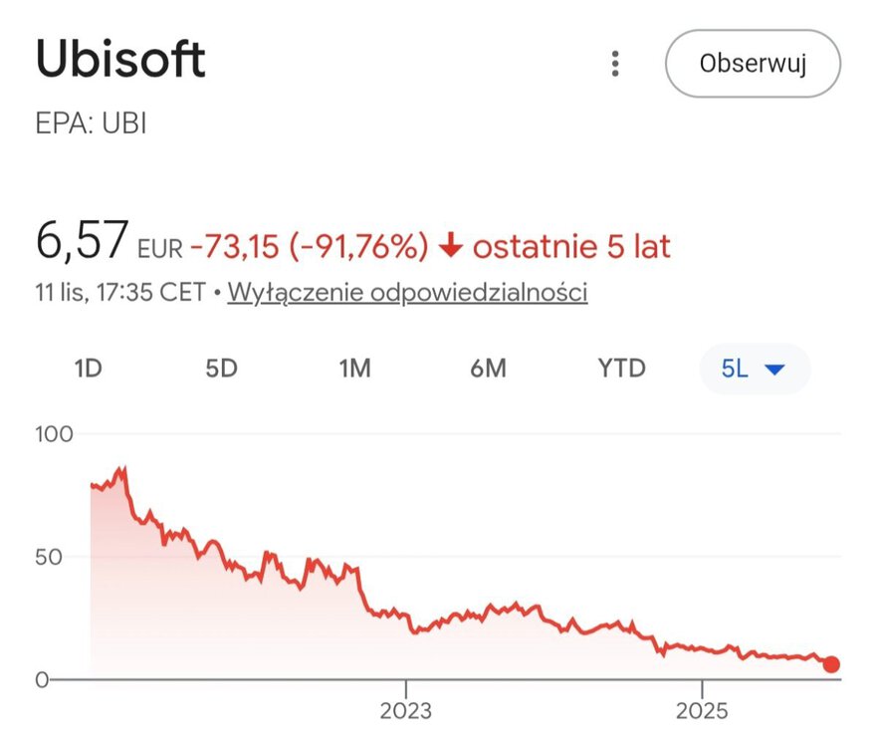Select the 5D chart range
Viewport: 876px width, 747px height.
coord(221,369)
